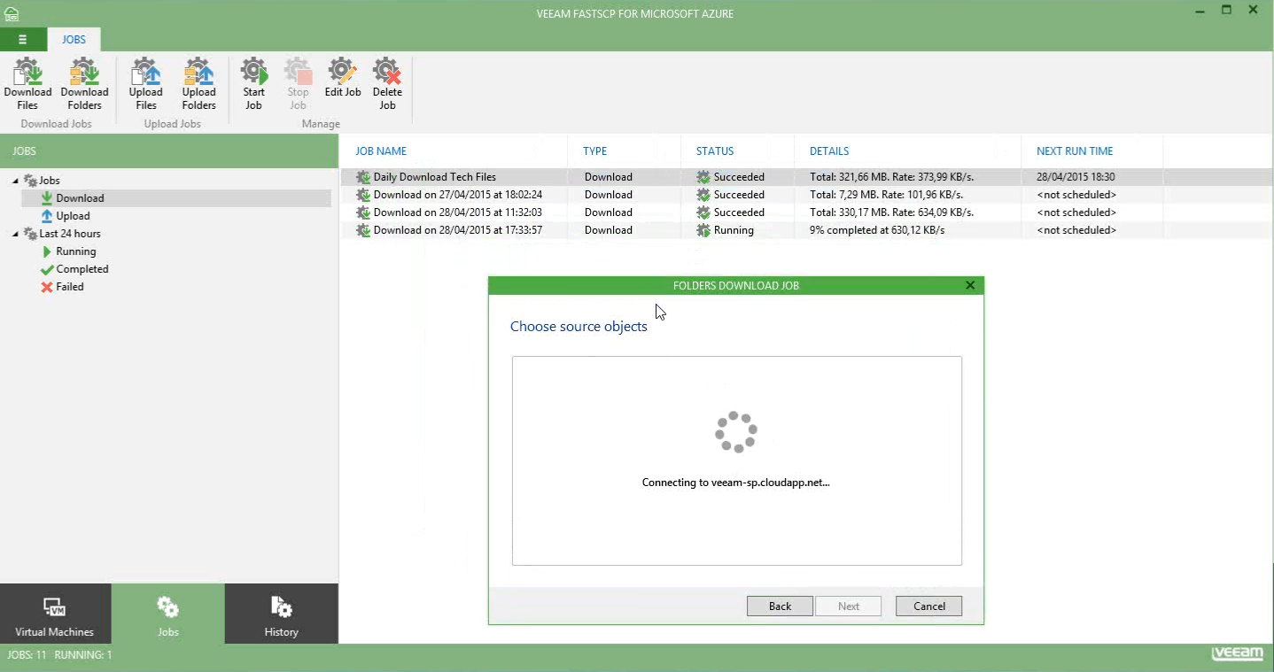Click the Daily Download Tech Files job icon

tap(363, 177)
